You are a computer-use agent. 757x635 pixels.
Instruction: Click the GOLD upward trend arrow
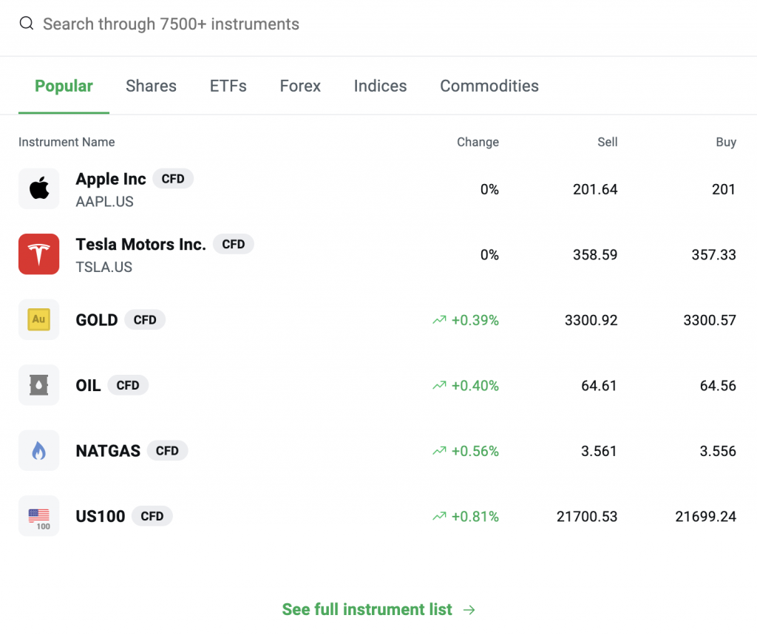pyautogui.click(x=439, y=320)
